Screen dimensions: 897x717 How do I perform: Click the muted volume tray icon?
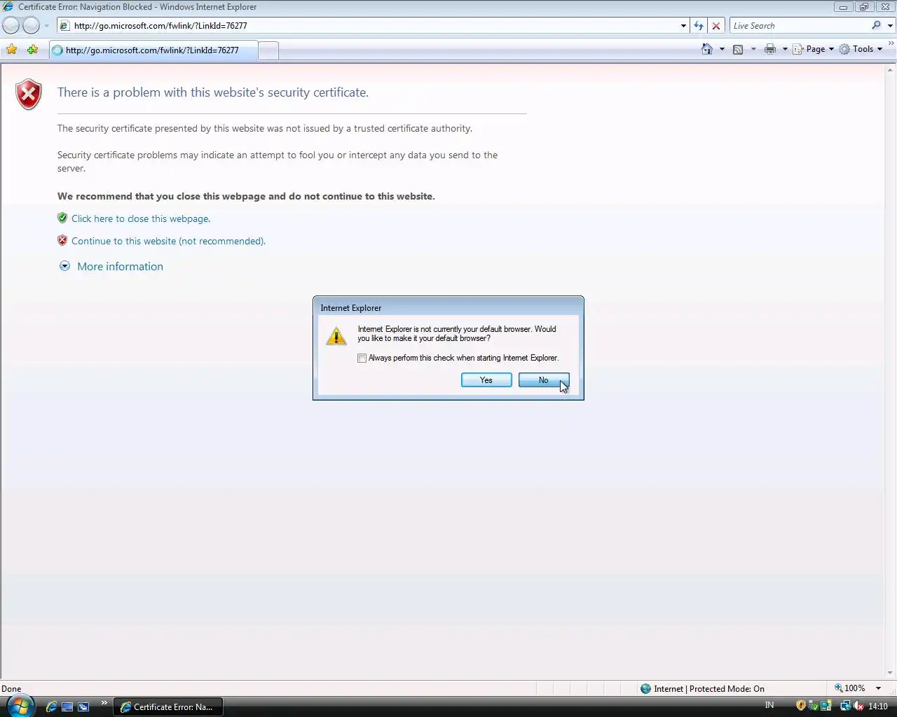point(858,706)
